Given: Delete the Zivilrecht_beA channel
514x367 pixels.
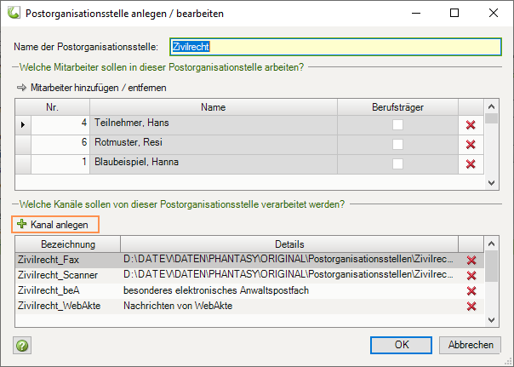Looking at the screenshot, I should (471, 291).
